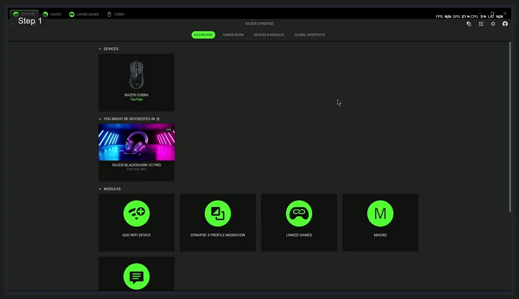Open the Macro module
The image size is (519, 299).
click(x=380, y=222)
